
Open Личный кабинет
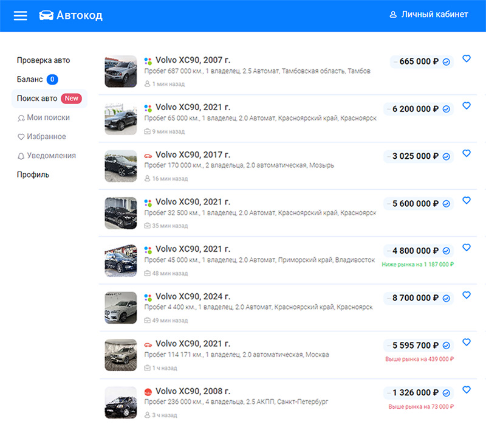tap(429, 14)
